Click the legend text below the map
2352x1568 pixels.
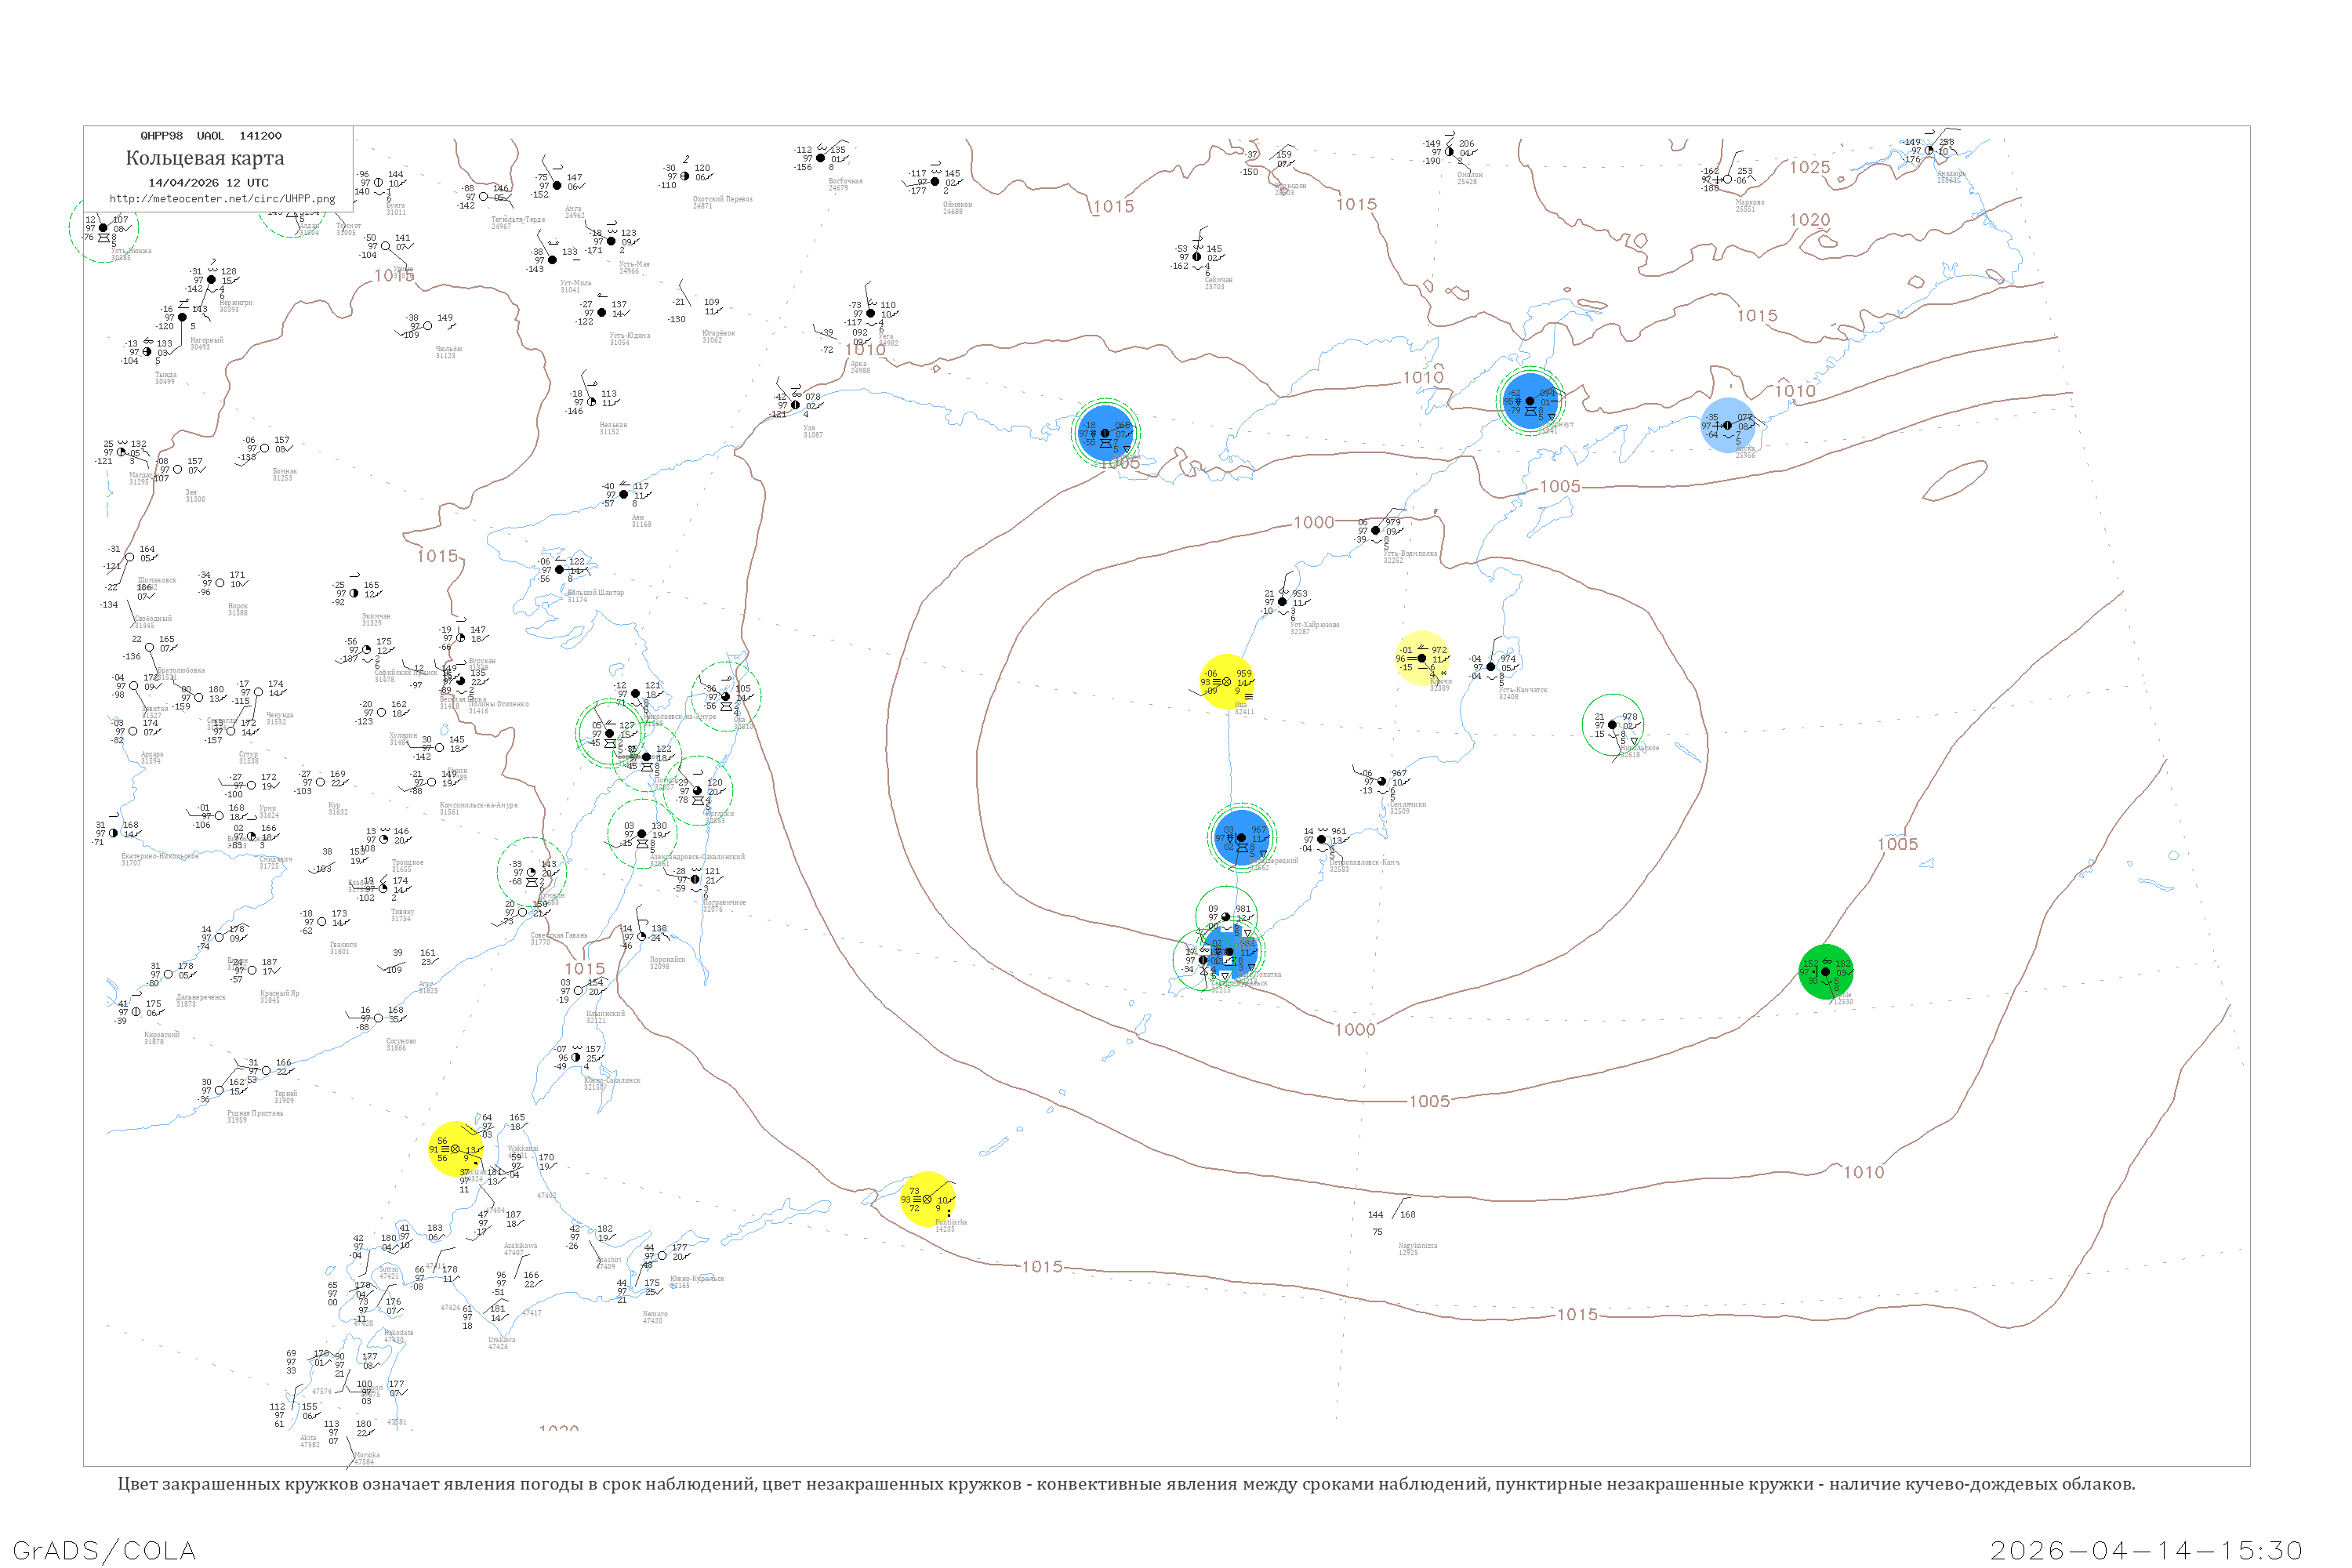pyautogui.click(x=1126, y=1483)
